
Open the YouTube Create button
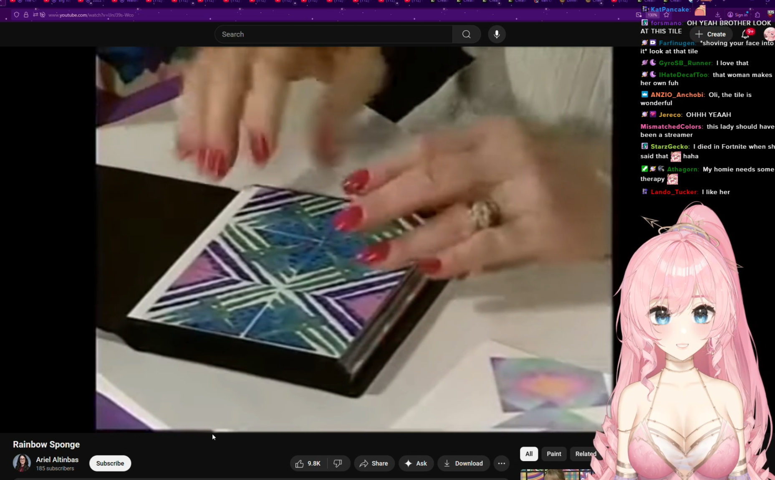coord(711,34)
